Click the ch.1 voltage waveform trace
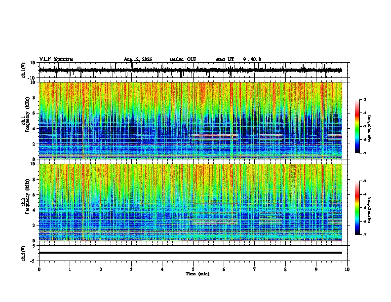Screen dimensions: 391x302 [x=191, y=70]
